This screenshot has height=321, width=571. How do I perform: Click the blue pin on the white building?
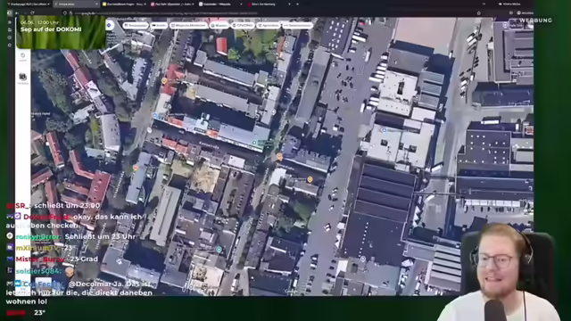[x=384, y=130]
